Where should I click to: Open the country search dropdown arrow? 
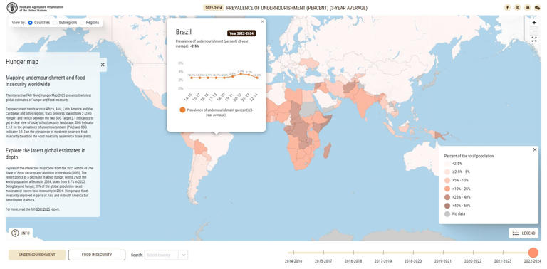coord(184,255)
